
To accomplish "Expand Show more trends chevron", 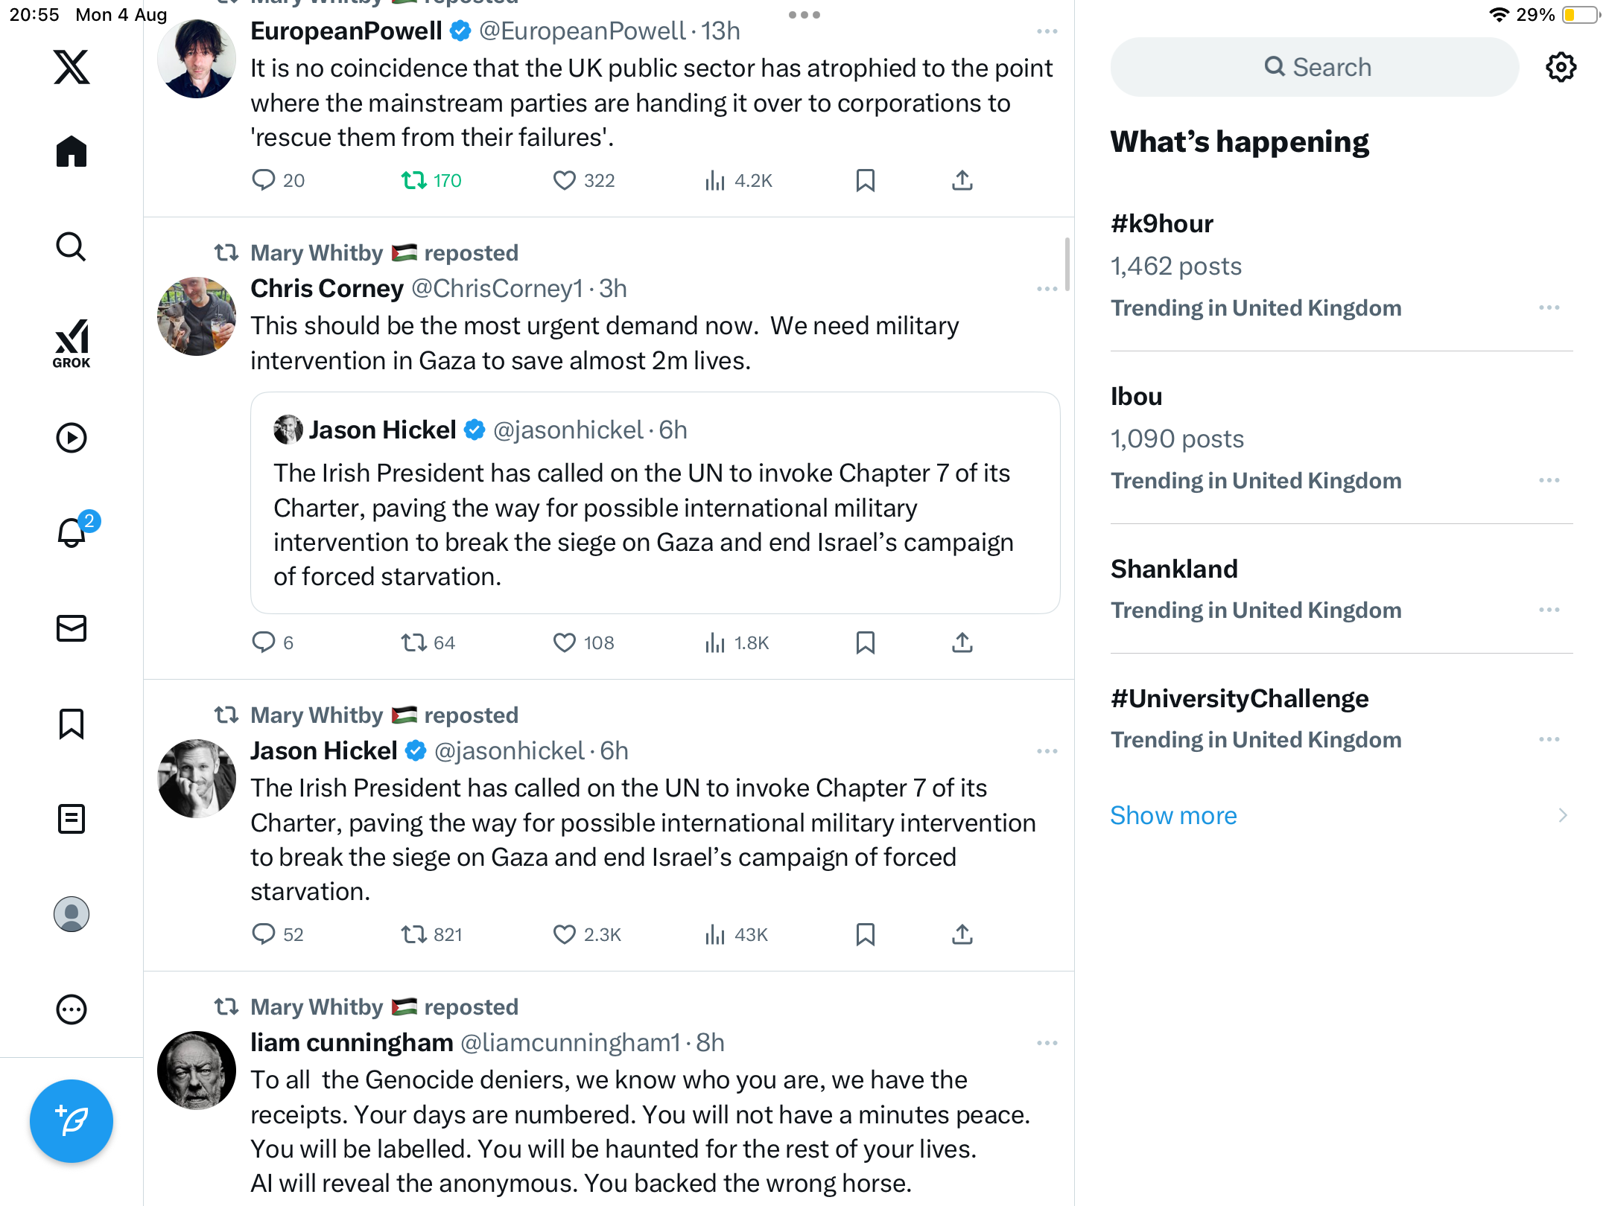I will (x=1562, y=816).
